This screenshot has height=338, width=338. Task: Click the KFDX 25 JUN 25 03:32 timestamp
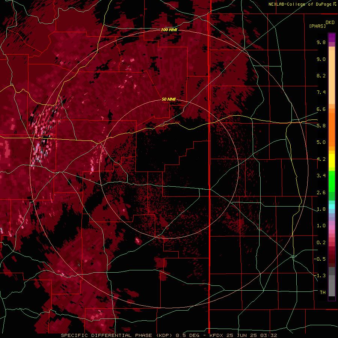click(243, 335)
